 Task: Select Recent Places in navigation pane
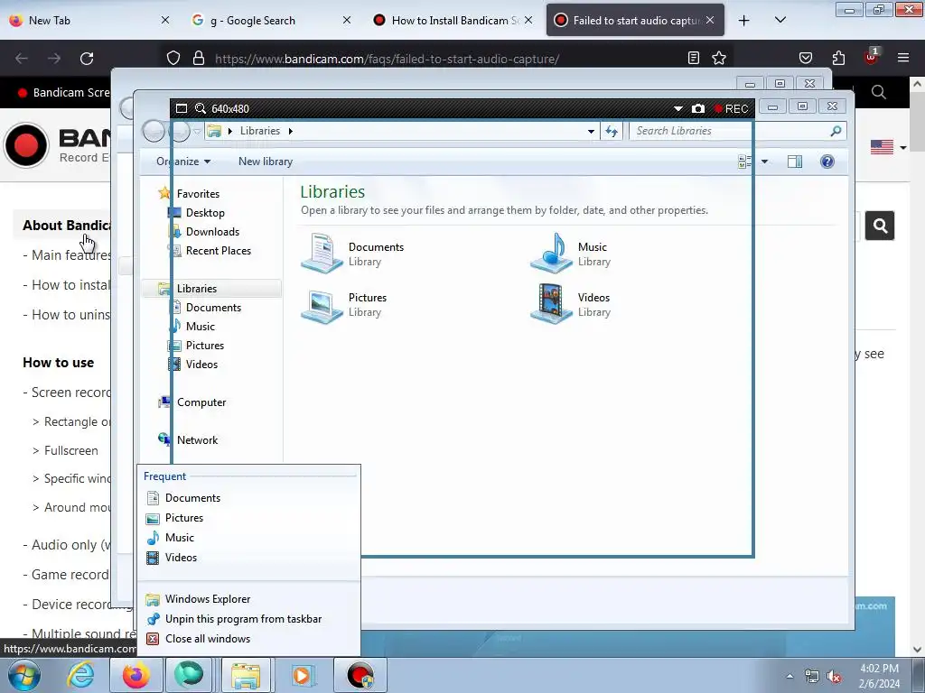coord(219,251)
